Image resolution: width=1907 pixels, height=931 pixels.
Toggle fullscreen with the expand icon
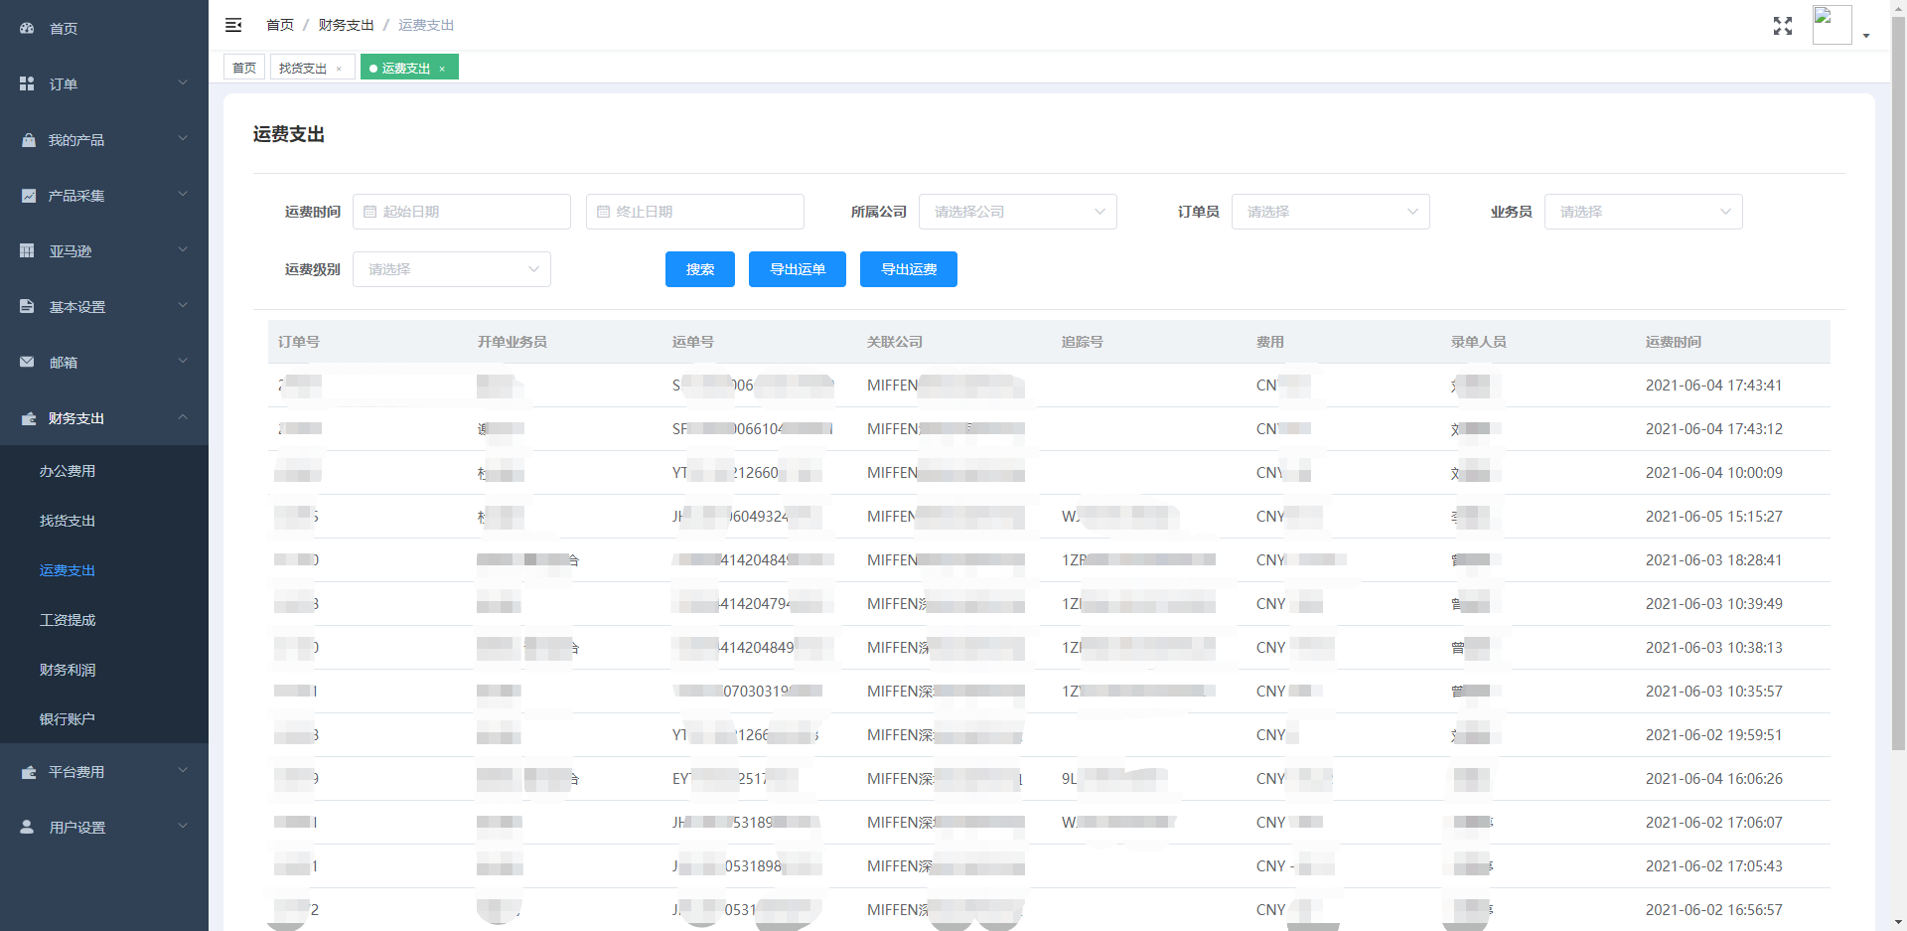1783,26
